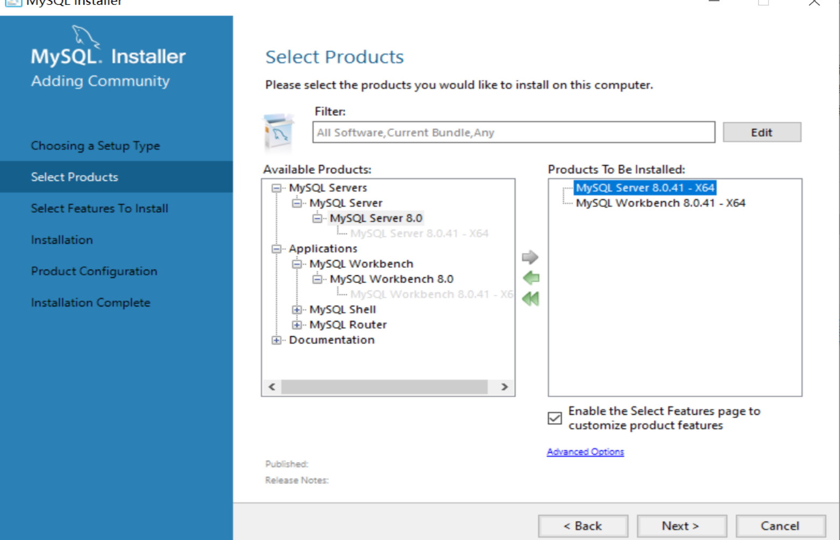
Task: Collapse the MySQL Servers tree node
Action: click(x=276, y=188)
